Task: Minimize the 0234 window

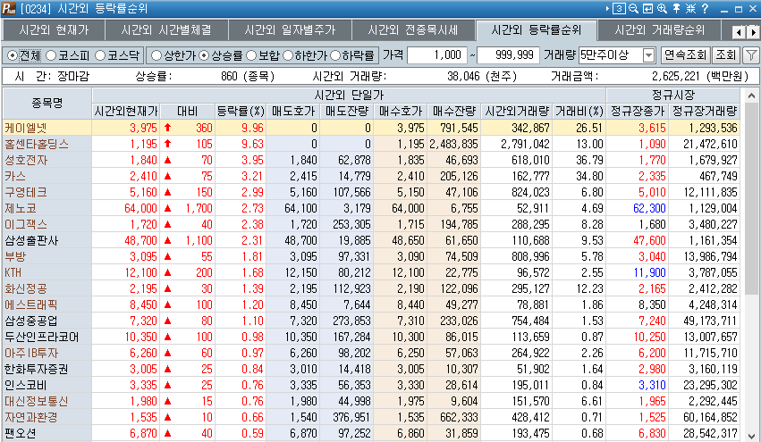Action: point(724,9)
